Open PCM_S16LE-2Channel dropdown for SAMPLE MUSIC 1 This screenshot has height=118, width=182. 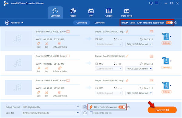[x=139, y=44]
